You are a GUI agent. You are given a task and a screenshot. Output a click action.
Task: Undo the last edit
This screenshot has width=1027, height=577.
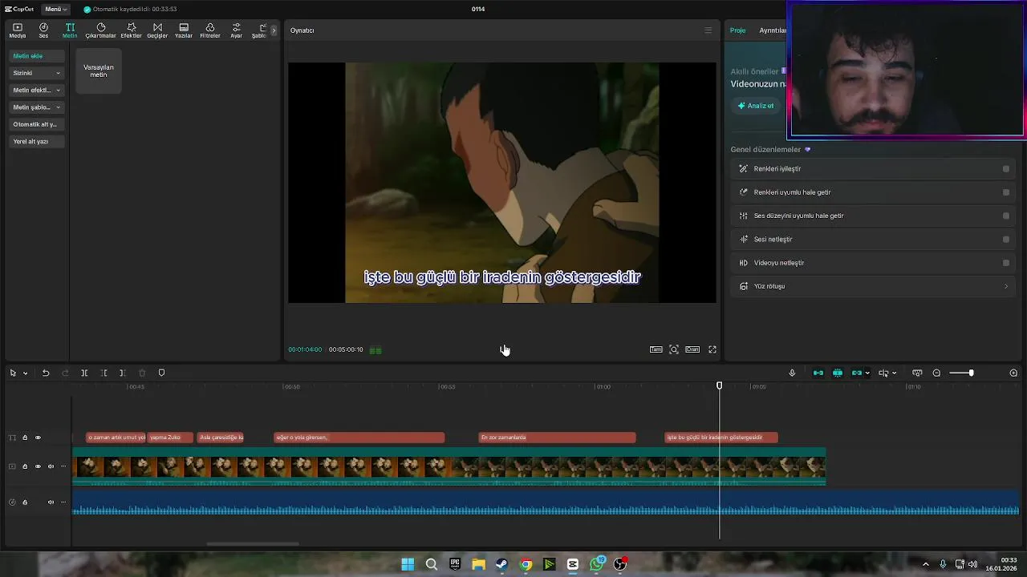tap(46, 373)
